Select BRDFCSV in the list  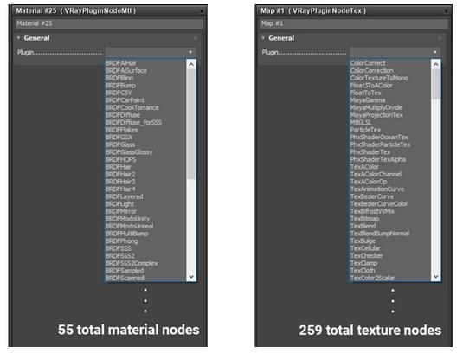point(119,93)
